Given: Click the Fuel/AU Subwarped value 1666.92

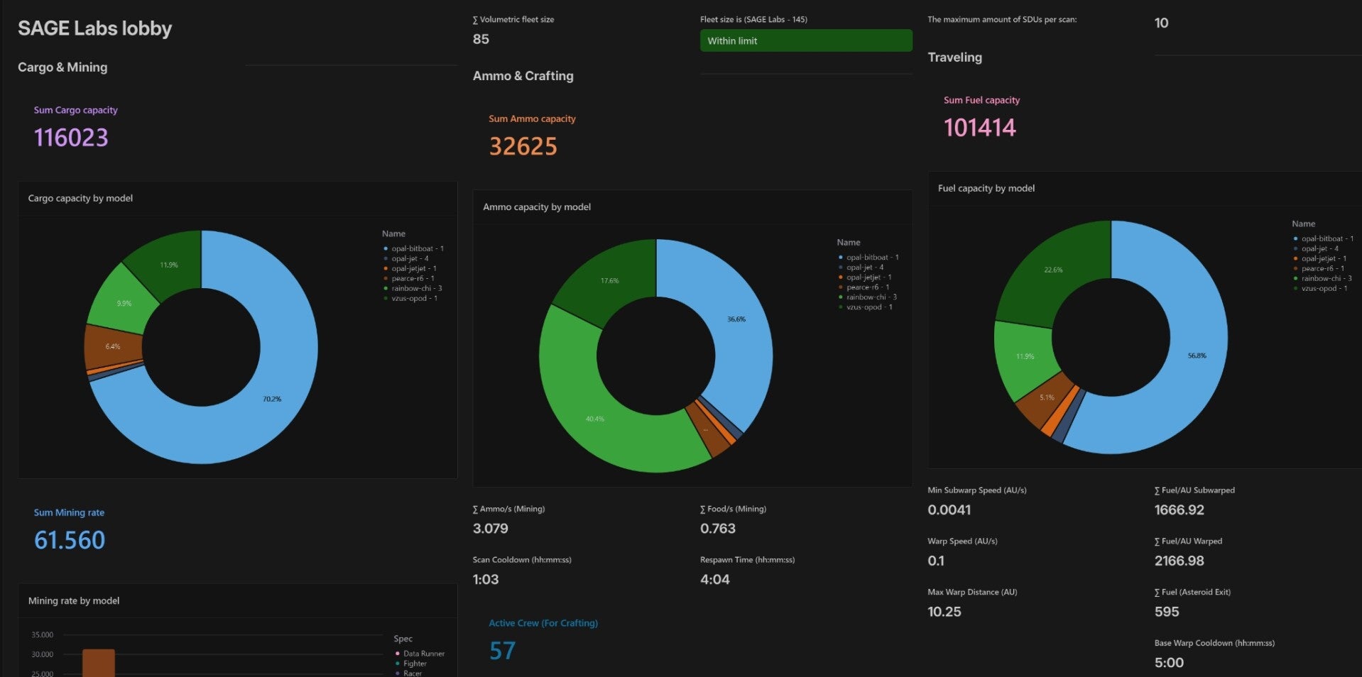Looking at the screenshot, I should (x=1180, y=510).
